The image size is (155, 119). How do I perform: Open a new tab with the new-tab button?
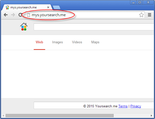(57, 7)
